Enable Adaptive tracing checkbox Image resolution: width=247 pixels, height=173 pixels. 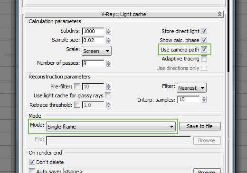(x=204, y=59)
